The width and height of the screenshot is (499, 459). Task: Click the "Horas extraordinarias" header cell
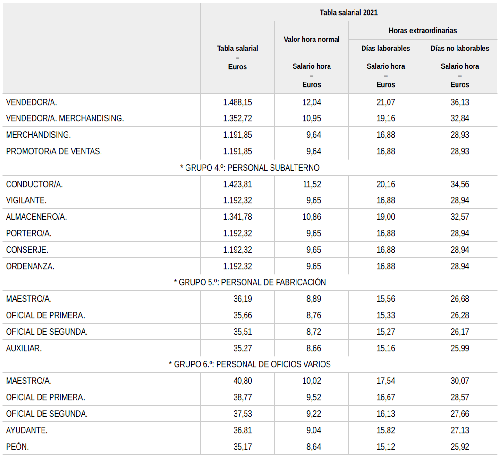(423, 30)
